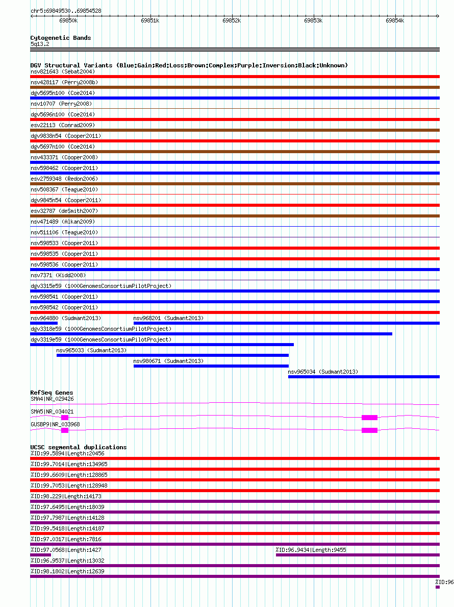This screenshot has height=607, width=454.
Task: Select variant dgv9838n54 (Cooper2011)
Action: click(x=66, y=136)
